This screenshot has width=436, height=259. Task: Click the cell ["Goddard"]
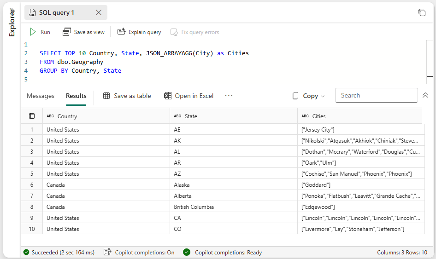361,184
